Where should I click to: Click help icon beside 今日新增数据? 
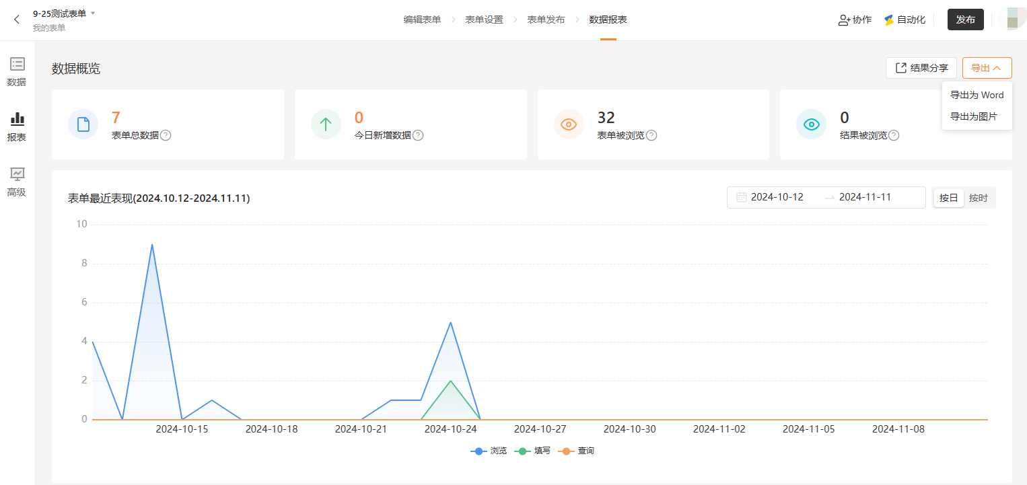418,135
